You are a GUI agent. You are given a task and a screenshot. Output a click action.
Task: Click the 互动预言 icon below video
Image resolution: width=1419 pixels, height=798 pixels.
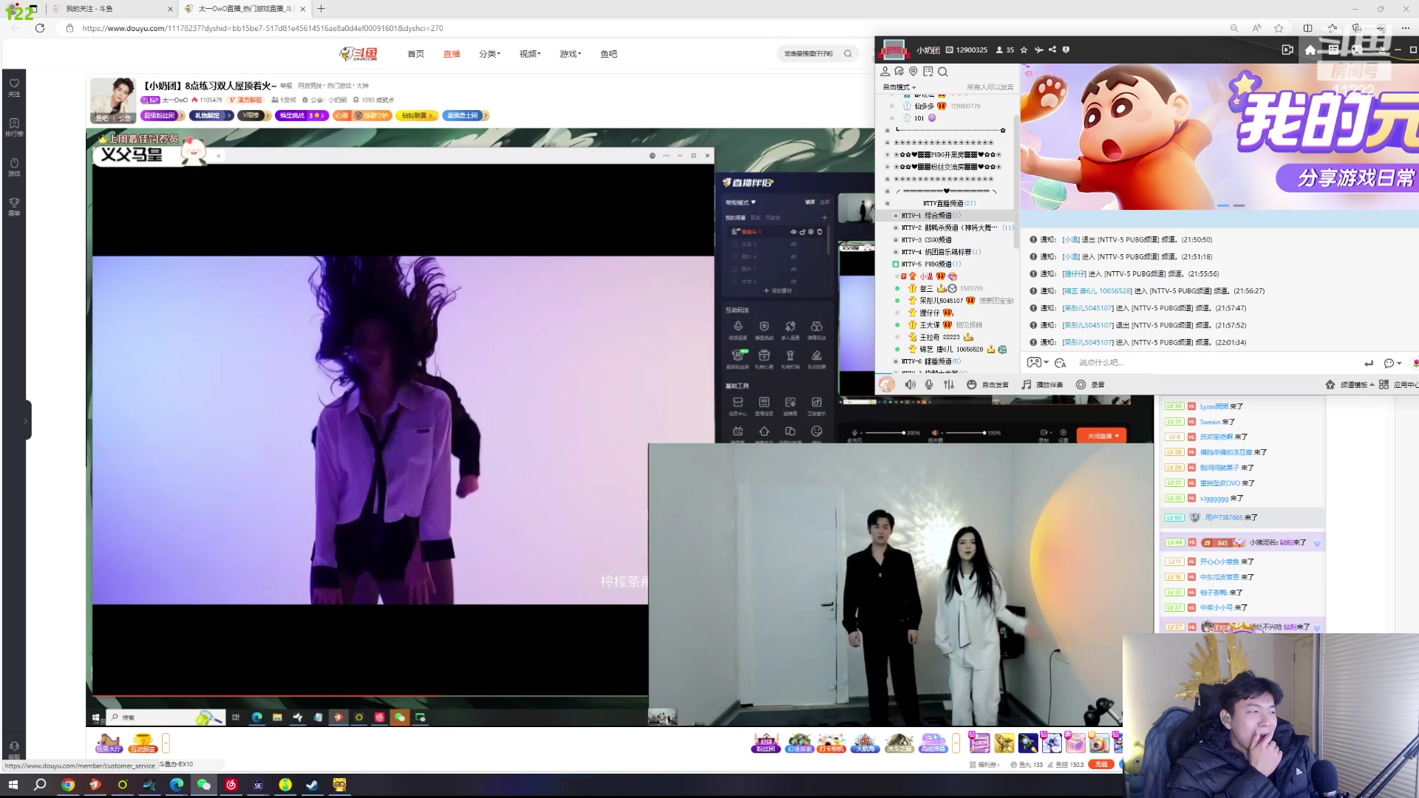[143, 743]
